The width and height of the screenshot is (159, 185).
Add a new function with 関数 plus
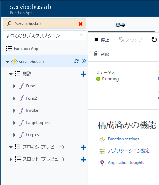(84, 74)
